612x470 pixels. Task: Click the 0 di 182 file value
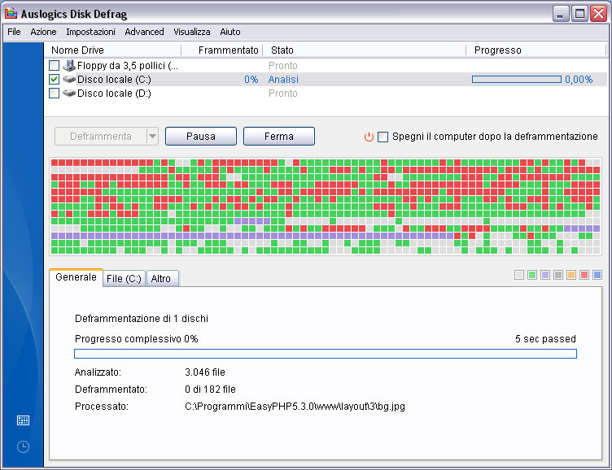210,389
